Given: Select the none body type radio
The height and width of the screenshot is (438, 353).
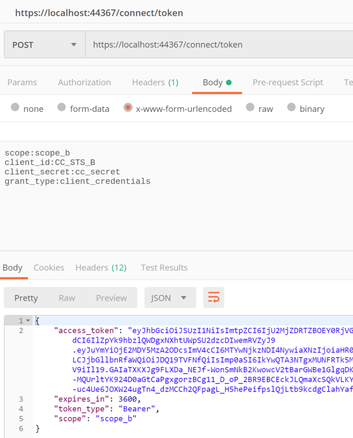Looking at the screenshot, I should click(15, 108).
